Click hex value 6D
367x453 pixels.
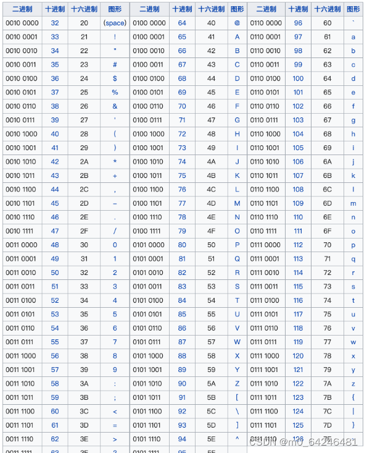click(x=327, y=203)
